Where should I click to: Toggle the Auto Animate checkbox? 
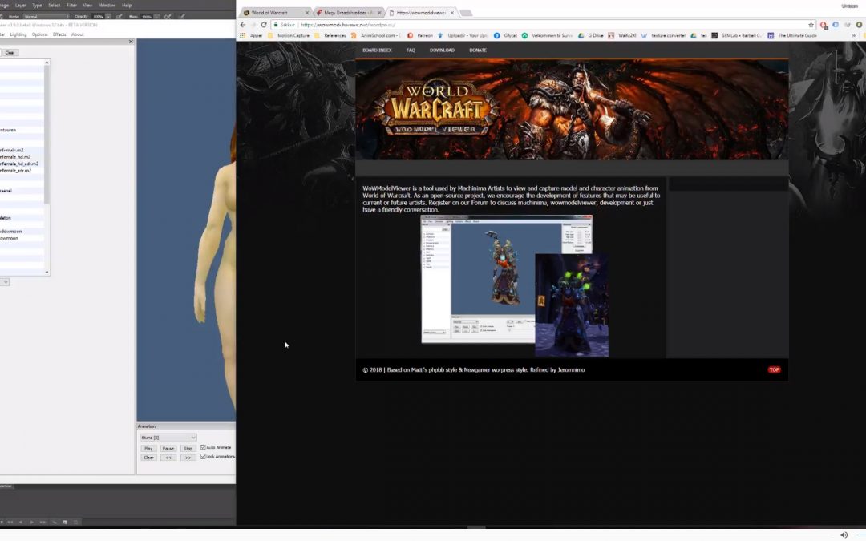[x=203, y=448]
